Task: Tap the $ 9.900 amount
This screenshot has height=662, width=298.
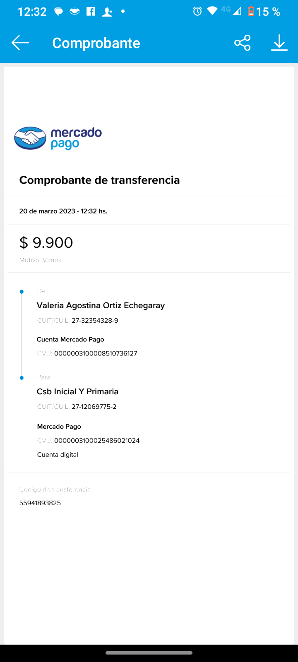Action: 46,242
